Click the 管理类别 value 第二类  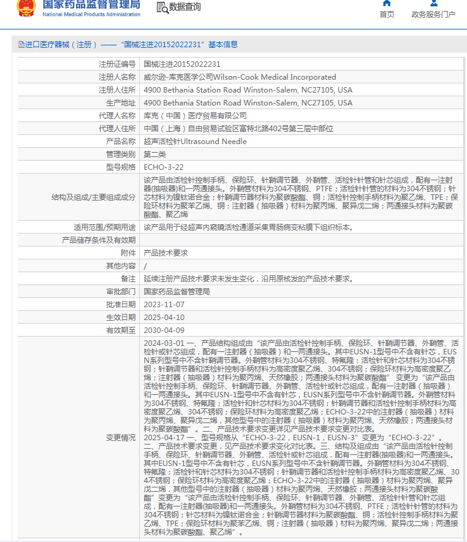coord(154,154)
